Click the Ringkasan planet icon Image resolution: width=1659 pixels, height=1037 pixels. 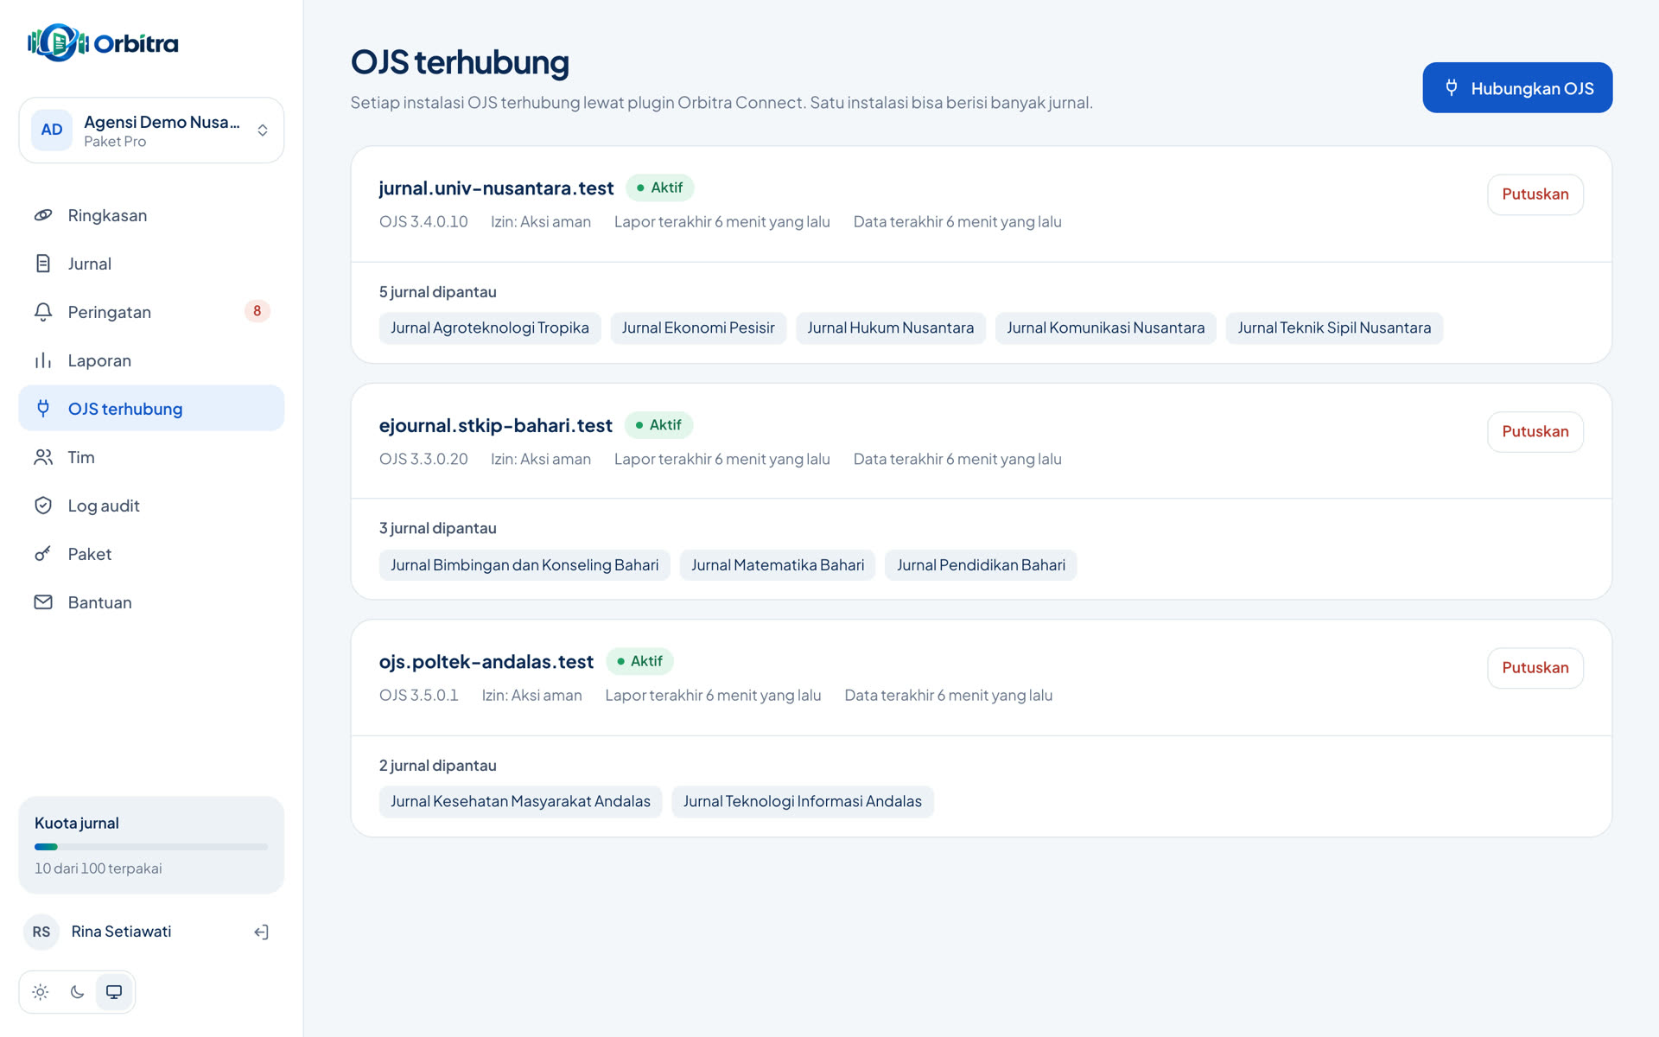(x=43, y=215)
